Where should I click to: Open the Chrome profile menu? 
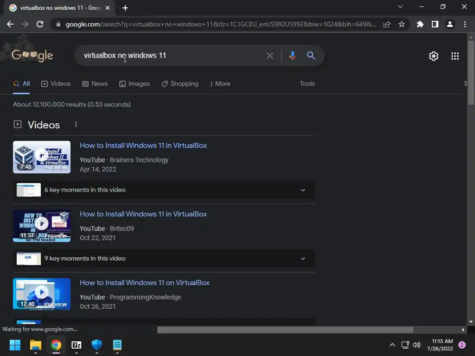pos(450,24)
